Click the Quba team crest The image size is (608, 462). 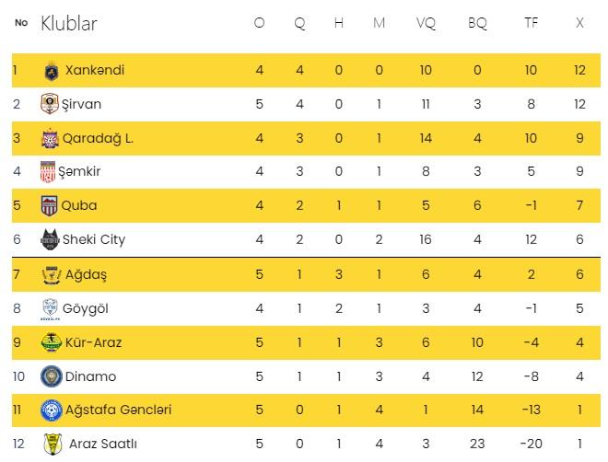(x=49, y=205)
